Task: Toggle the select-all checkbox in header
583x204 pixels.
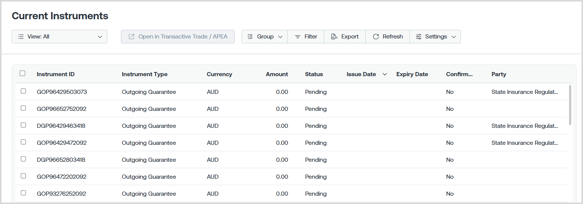Action: pyautogui.click(x=22, y=73)
